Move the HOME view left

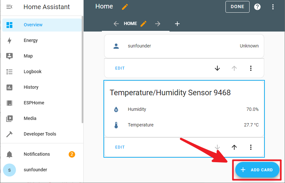(x=116, y=24)
